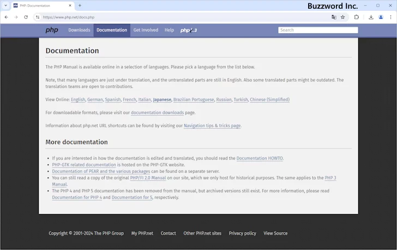Click the address bar URL

point(69,17)
